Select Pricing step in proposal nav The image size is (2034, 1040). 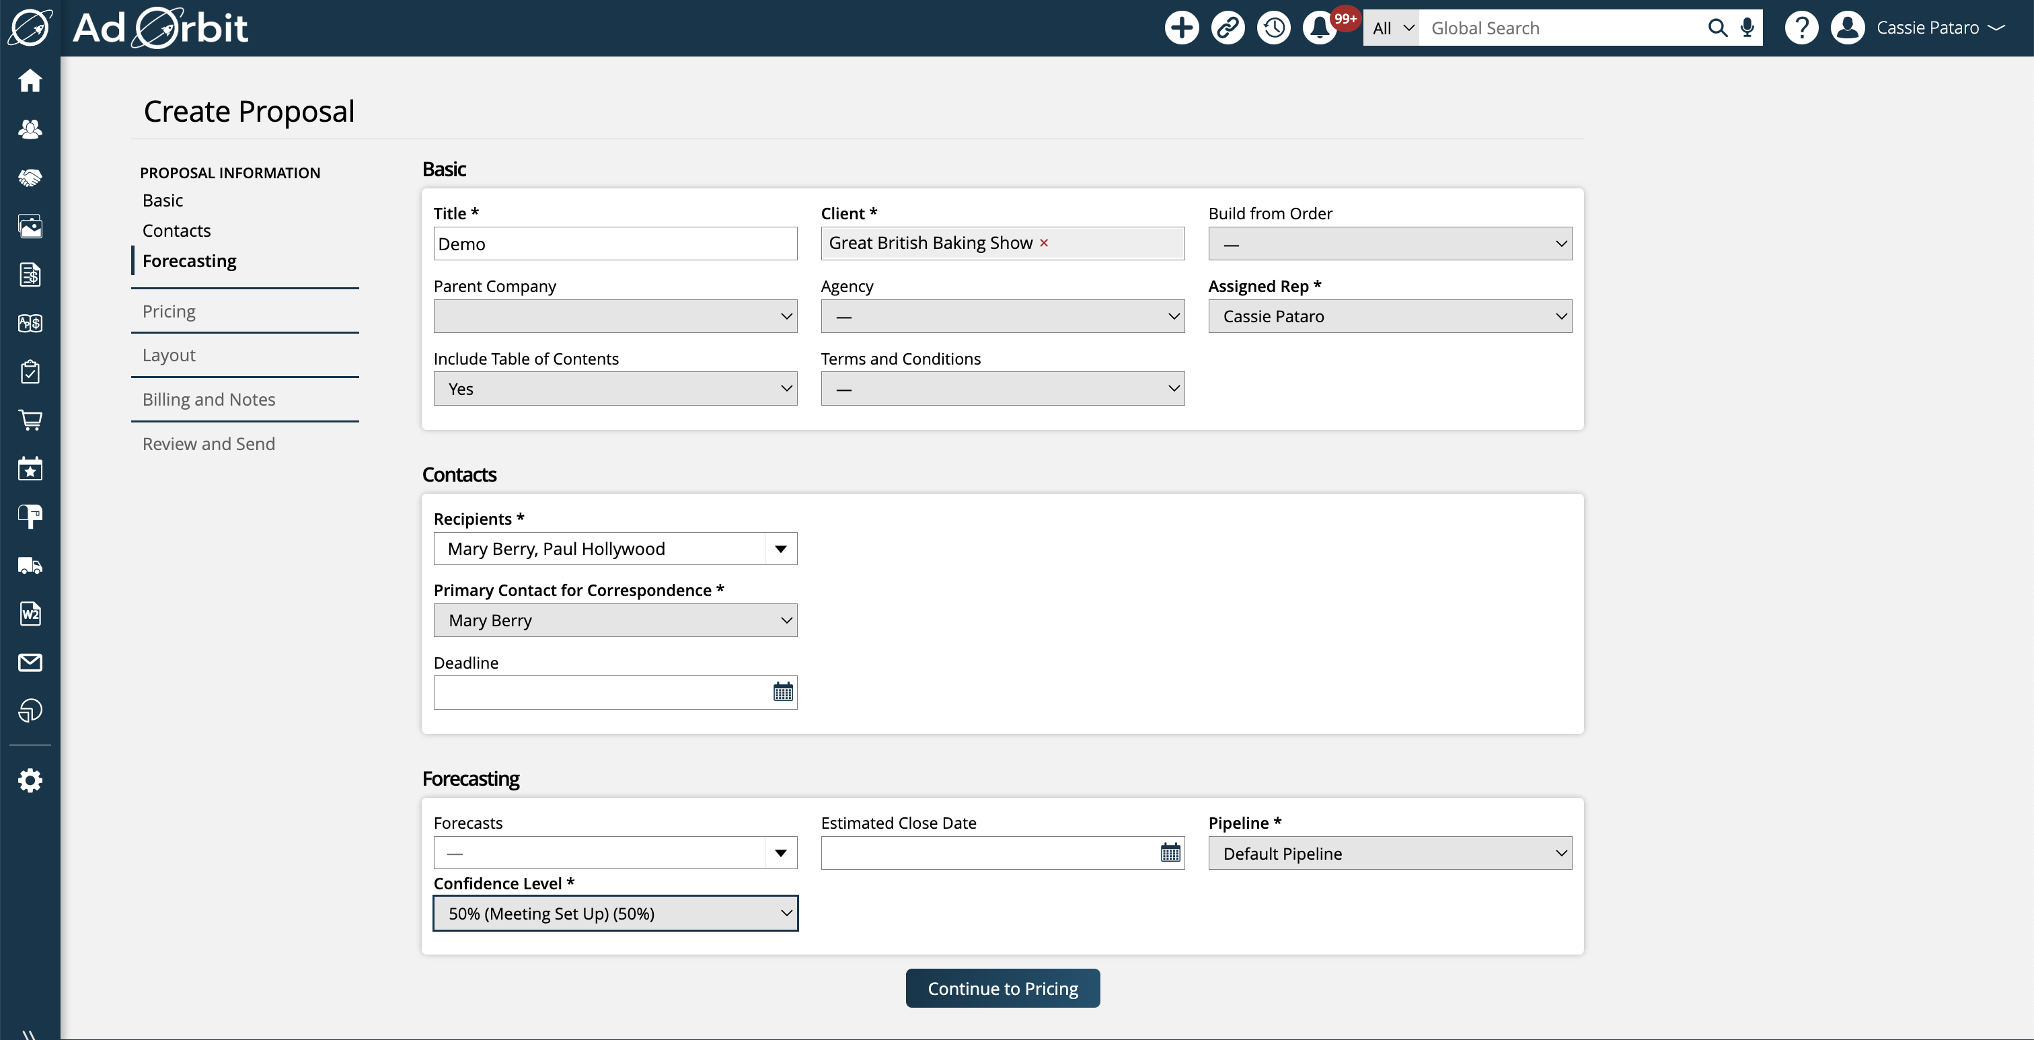(x=169, y=311)
